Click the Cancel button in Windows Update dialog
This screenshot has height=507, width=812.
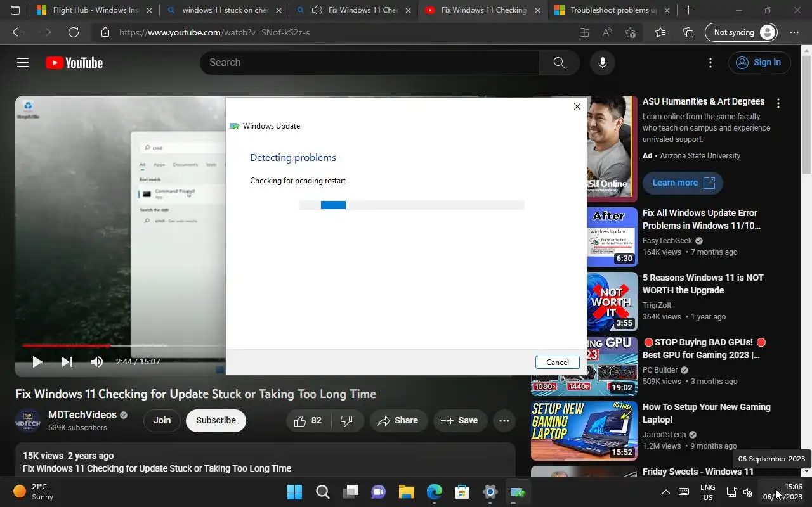[558, 363]
